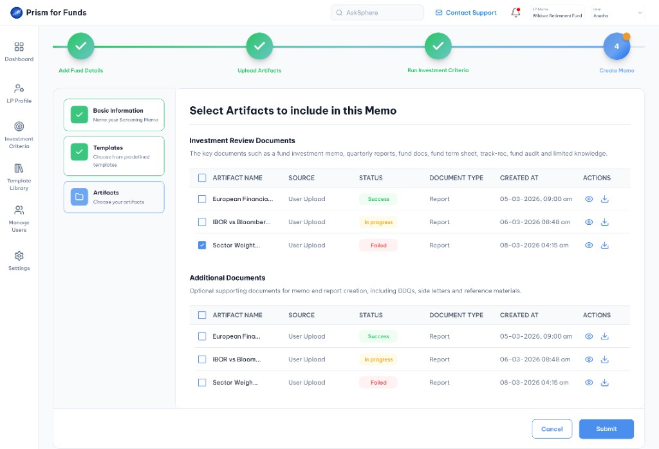Image resolution: width=659 pixels, height=449 pixels.
Task: Check the European Financia... row checkbox
Action: click(202, 199)
